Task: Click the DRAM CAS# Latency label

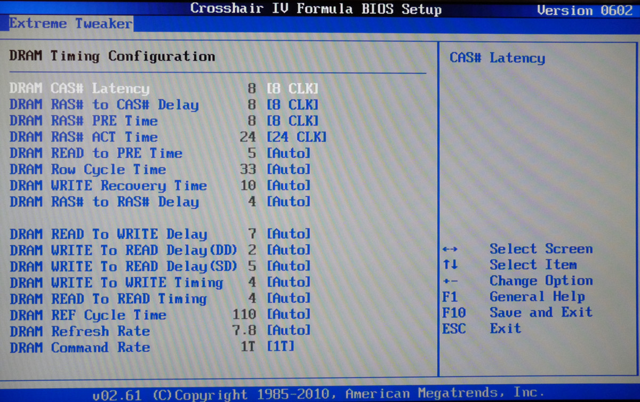Action: click(x=79, y=89)
